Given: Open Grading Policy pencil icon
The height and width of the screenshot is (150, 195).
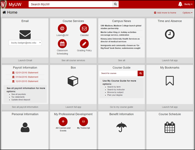Looking at the screenshot, I should [x=84, y=44].
